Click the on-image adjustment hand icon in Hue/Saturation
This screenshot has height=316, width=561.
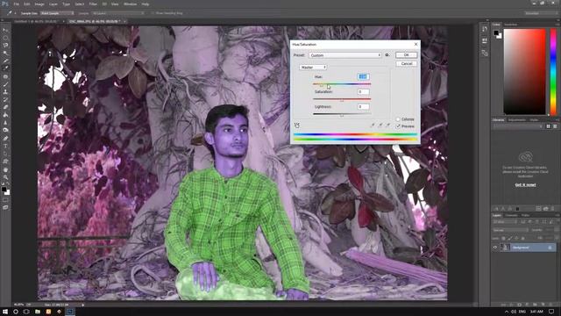pyautogui.click(x=297, y=125)
